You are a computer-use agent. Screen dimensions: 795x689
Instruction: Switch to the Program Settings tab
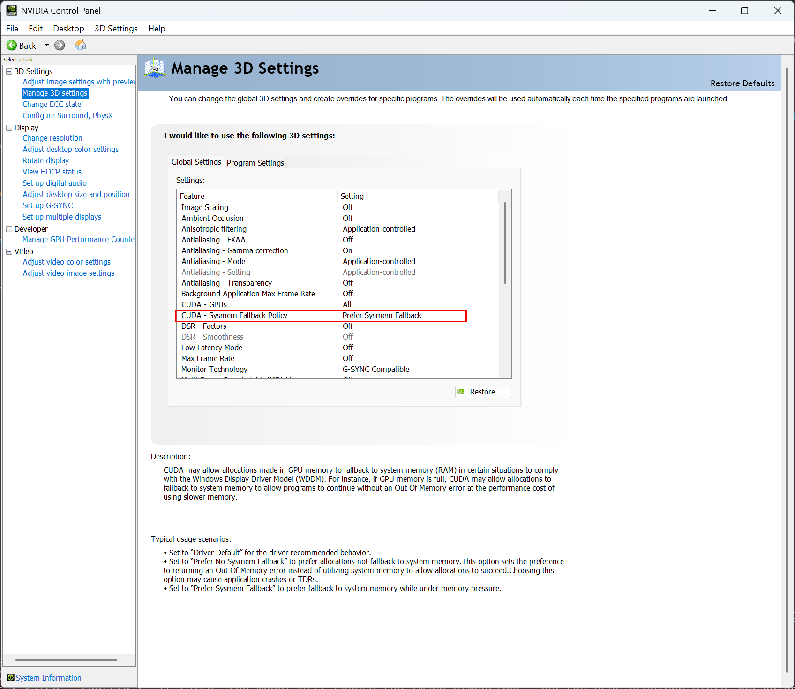click(255, 163)
